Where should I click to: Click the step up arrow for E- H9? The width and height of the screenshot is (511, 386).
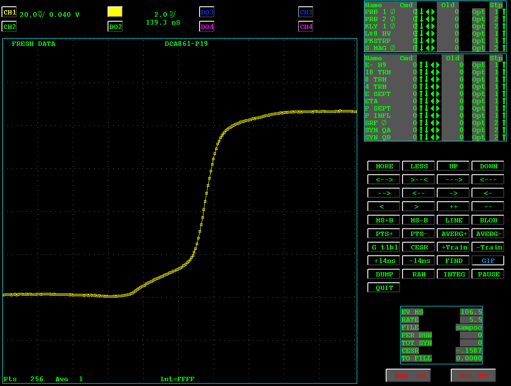tap(504, 65)
